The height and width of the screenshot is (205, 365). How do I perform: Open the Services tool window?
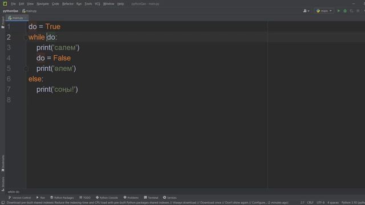pyautogui.click(x=170, y=198)
